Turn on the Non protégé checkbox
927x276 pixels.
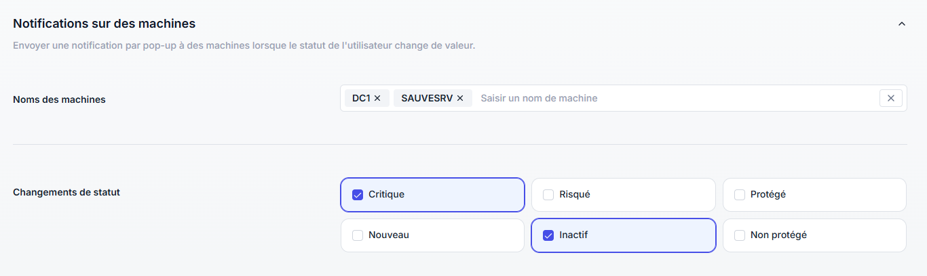click(x=740, y=235)
